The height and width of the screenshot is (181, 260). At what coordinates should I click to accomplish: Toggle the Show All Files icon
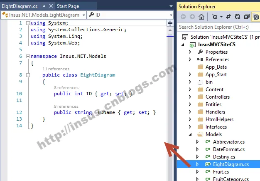point(255,17)
